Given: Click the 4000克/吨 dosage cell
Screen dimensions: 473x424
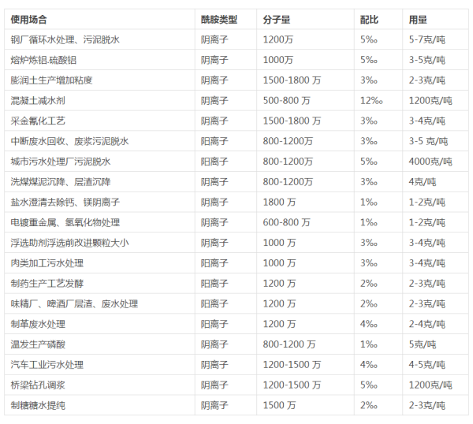Looking at the screenshot, I should click(430, 162).
